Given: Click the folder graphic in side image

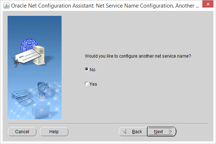Looking at the screenshot, I should click(40, 112).
